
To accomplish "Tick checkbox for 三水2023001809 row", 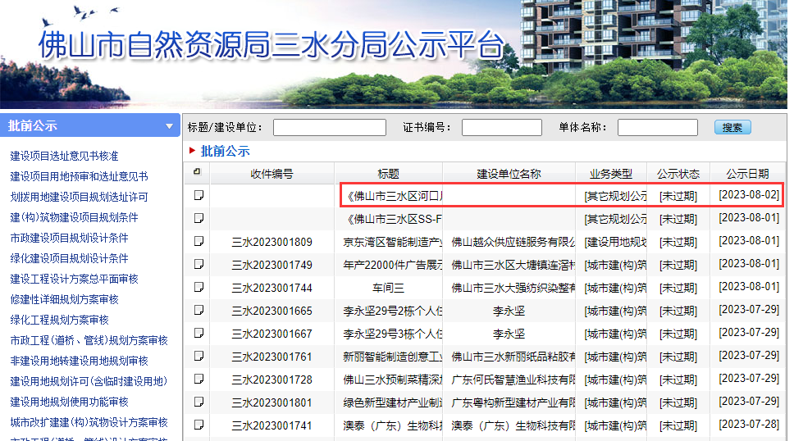I will click(x=199, y=241).
